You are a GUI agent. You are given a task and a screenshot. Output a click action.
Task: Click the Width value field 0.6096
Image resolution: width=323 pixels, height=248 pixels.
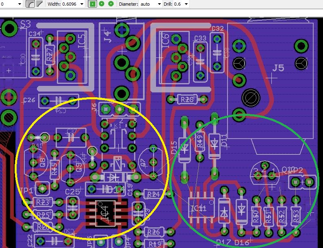tap(69, 4)
